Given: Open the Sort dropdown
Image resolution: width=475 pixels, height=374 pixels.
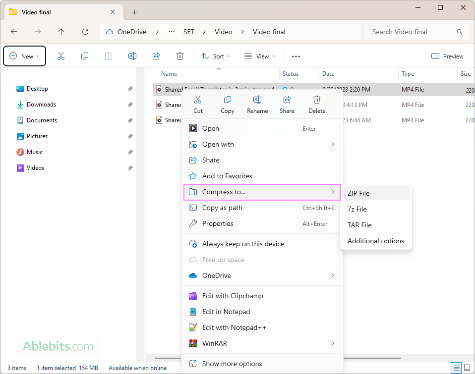Looking at the screenshot, I should pos(216,56).
